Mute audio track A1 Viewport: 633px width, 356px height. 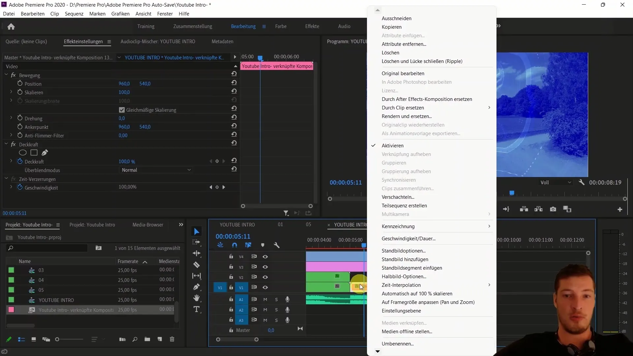click(265, 300)
